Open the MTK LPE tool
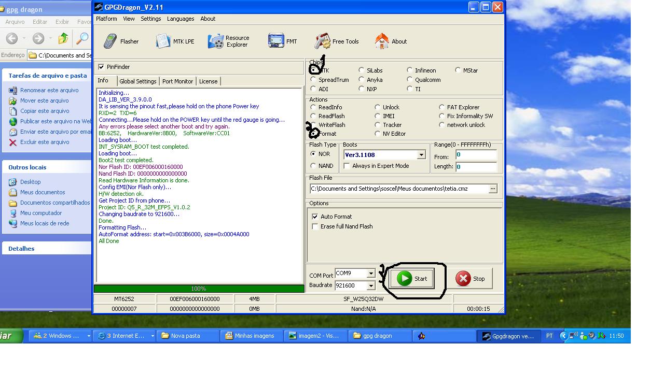This screenshot has height=373, width=664. [x=175, y=41]
